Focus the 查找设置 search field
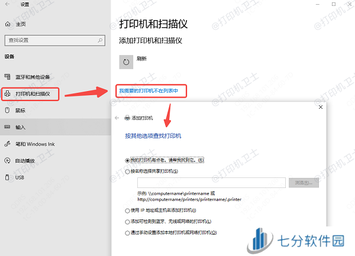This screenshot has height=256, width=355. 55,40
